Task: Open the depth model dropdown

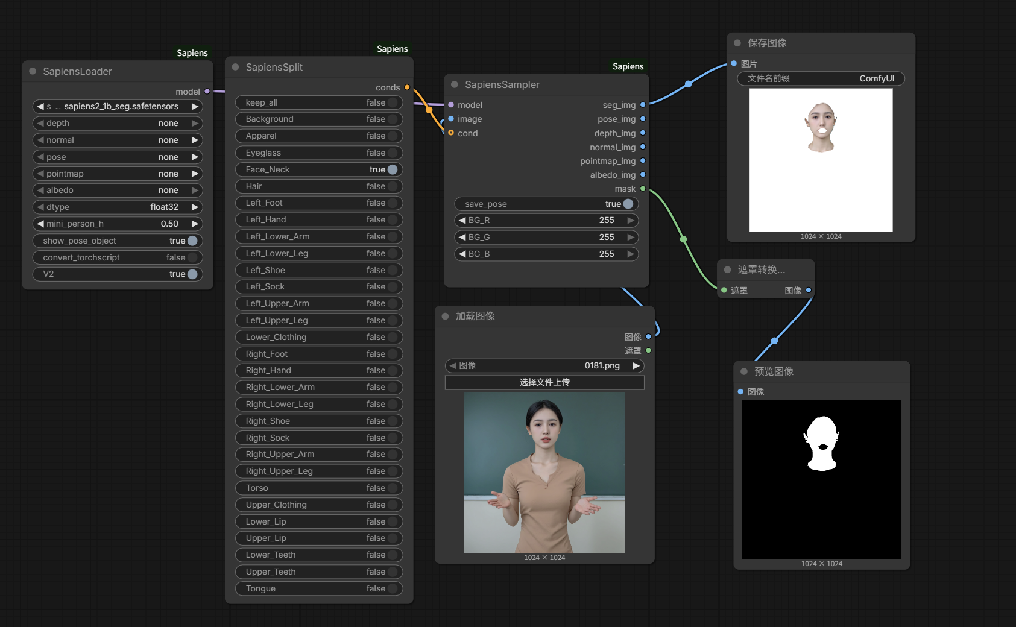Action: click(118, 123)
